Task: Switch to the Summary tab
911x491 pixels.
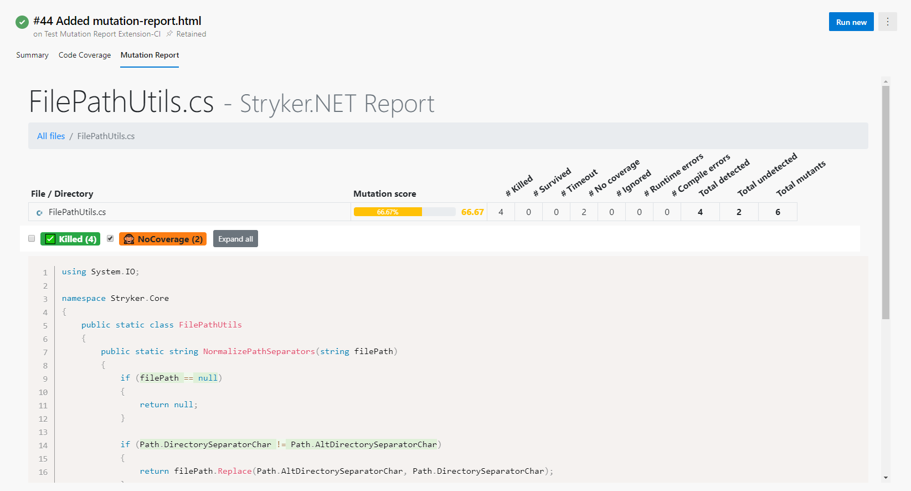Action: [x=32, y=55]
